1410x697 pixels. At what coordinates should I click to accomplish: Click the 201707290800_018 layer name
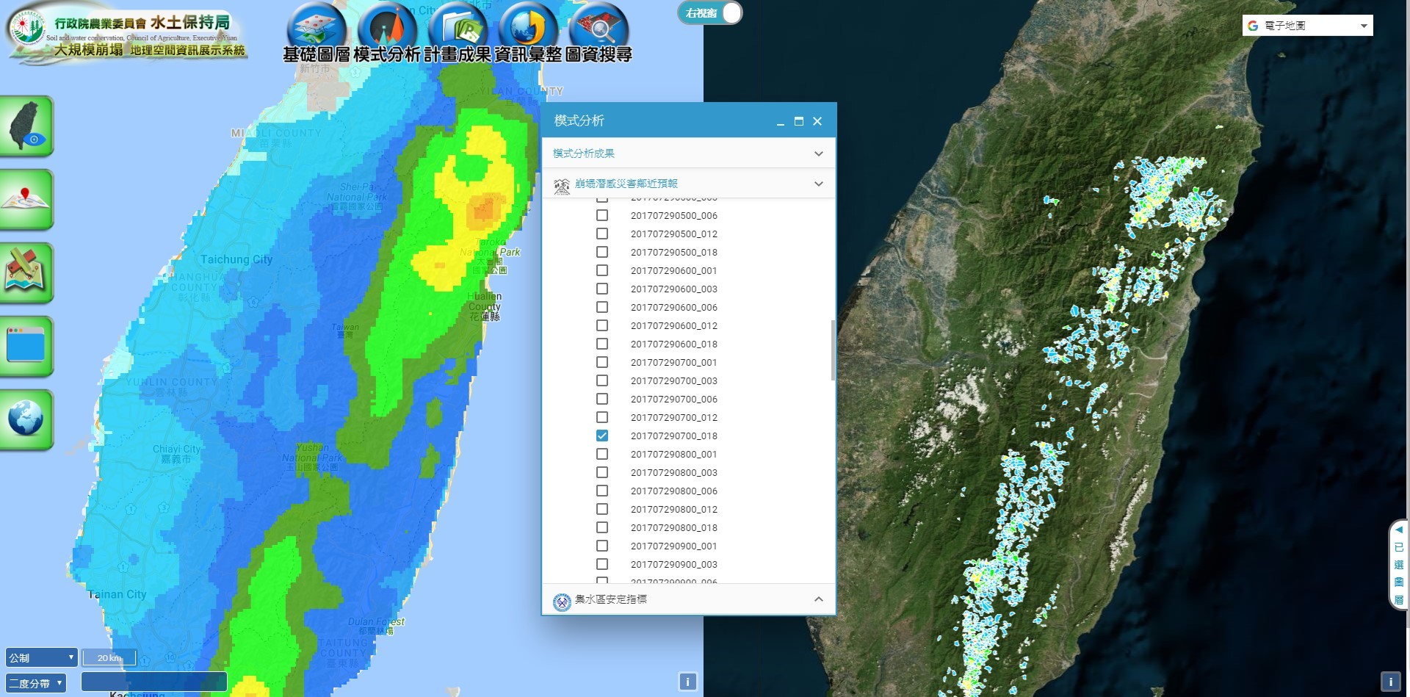[674, 527]
